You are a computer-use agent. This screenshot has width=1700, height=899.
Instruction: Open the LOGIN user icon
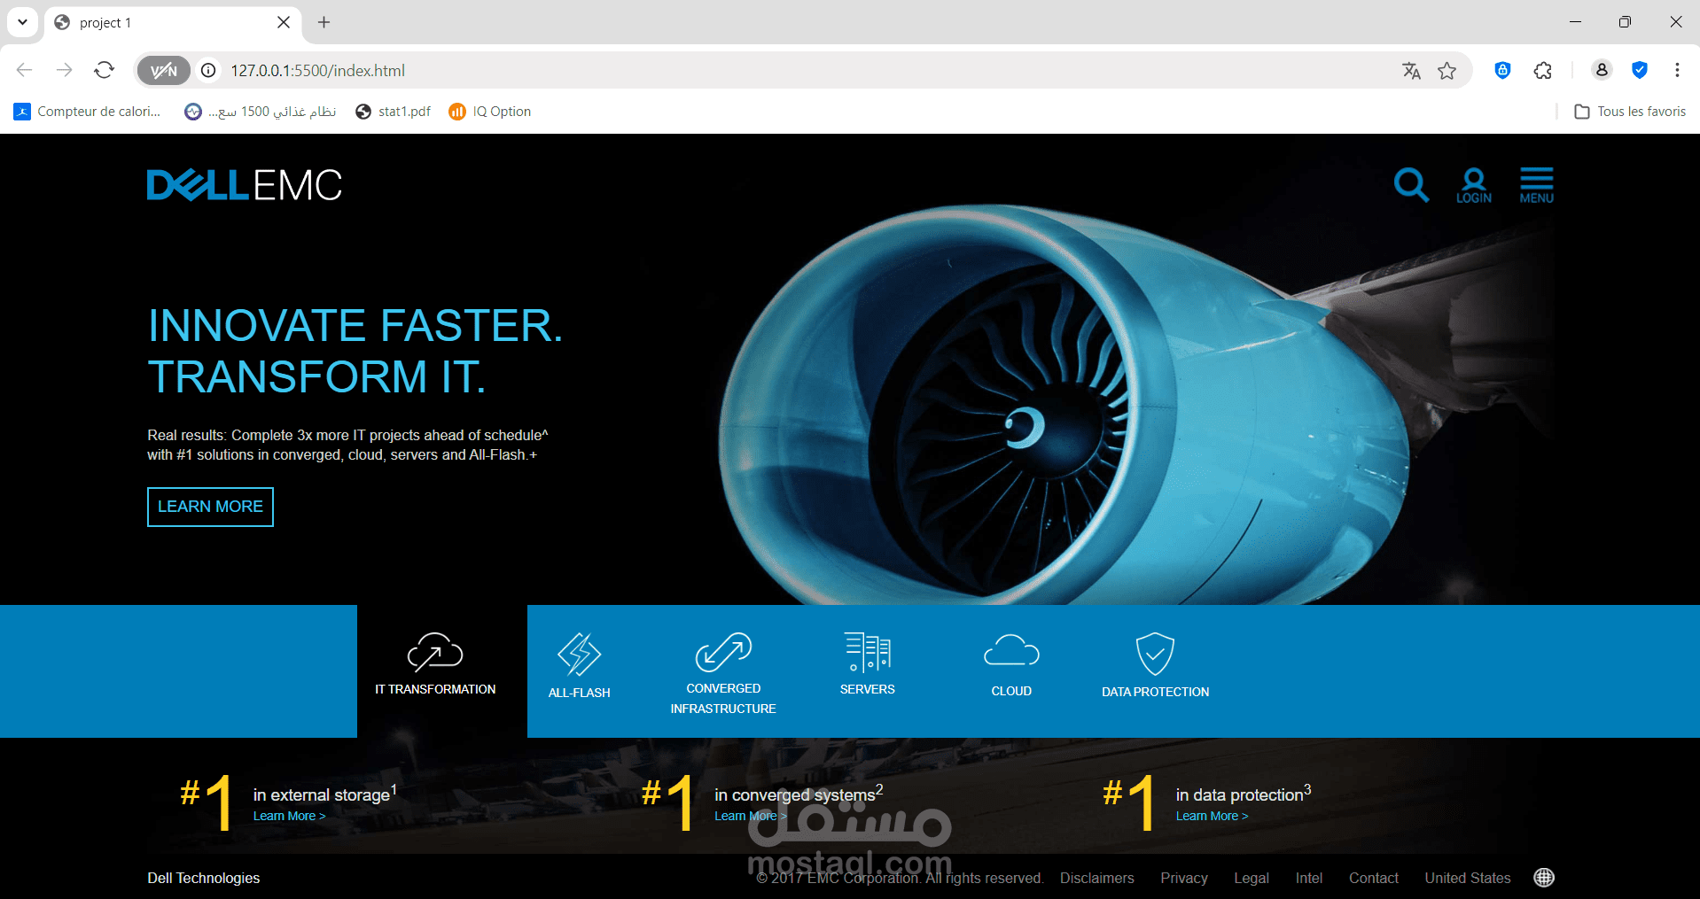[1473, 186]
